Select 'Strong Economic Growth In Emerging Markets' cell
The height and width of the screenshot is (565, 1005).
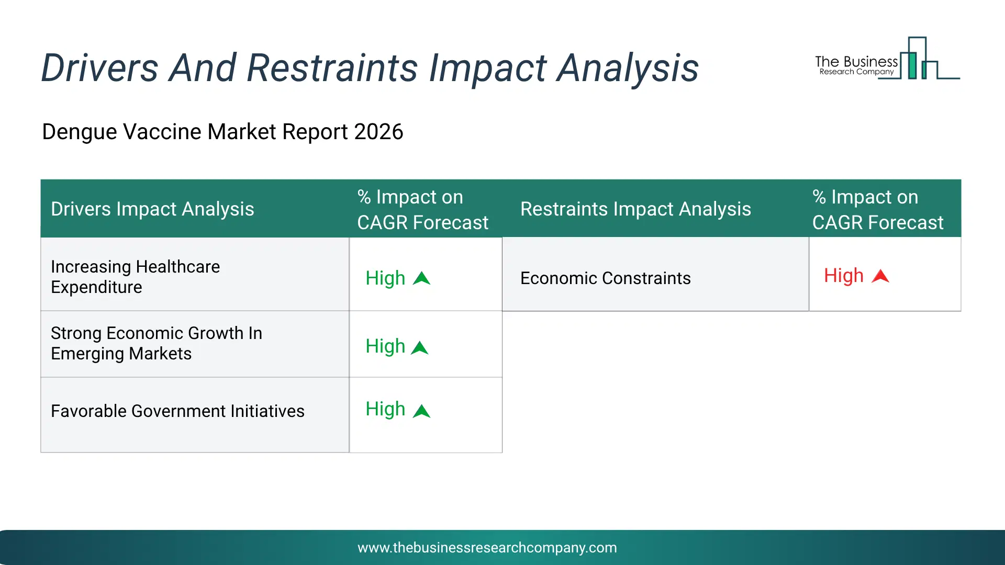tap(195, 344)
